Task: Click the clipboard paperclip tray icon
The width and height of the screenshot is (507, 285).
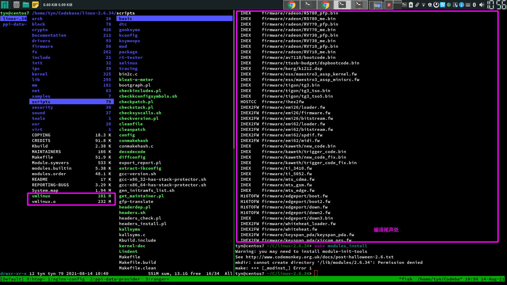Action: coord(417,5)
